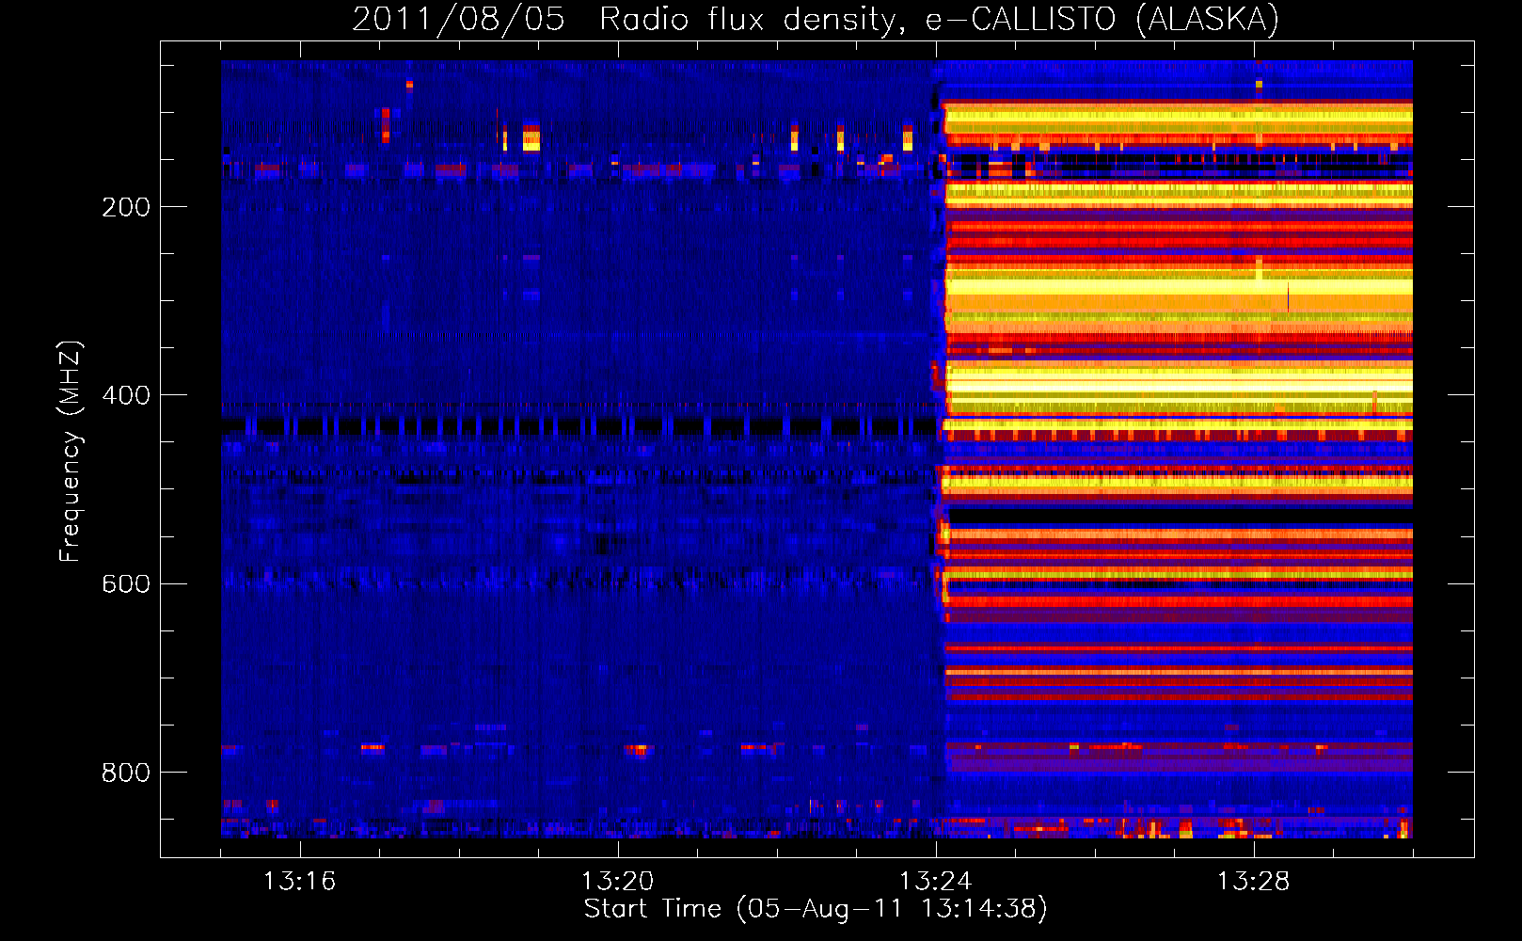Click the 'Start Time (05-Aug-11 13:14:38)' label
This screenshot has height=941, width=1522.
pyautogui.click(x=816, y=909)
